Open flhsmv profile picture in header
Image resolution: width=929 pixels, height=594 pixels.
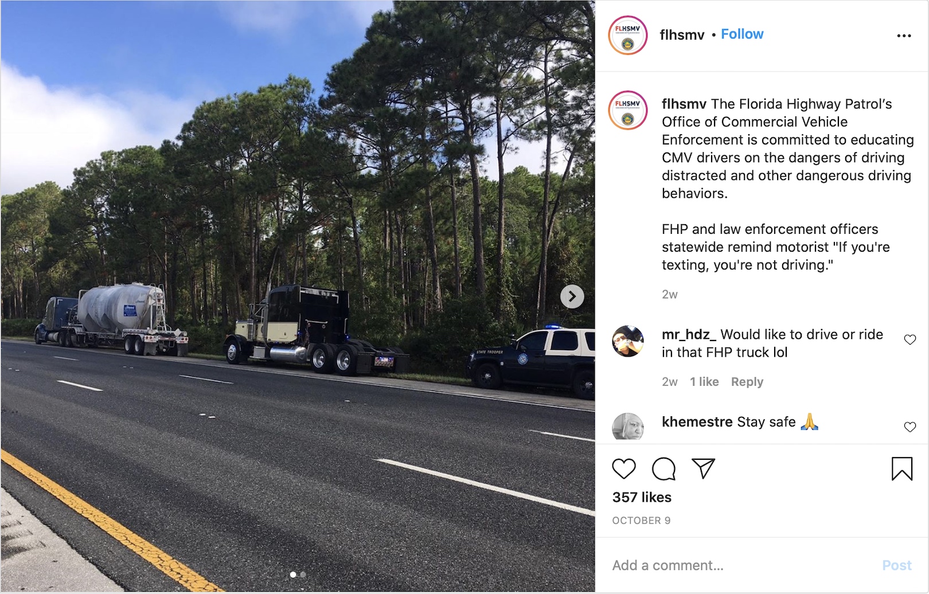coord(627,36)
